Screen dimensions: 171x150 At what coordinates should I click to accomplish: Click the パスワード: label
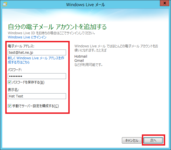point(15,70)
